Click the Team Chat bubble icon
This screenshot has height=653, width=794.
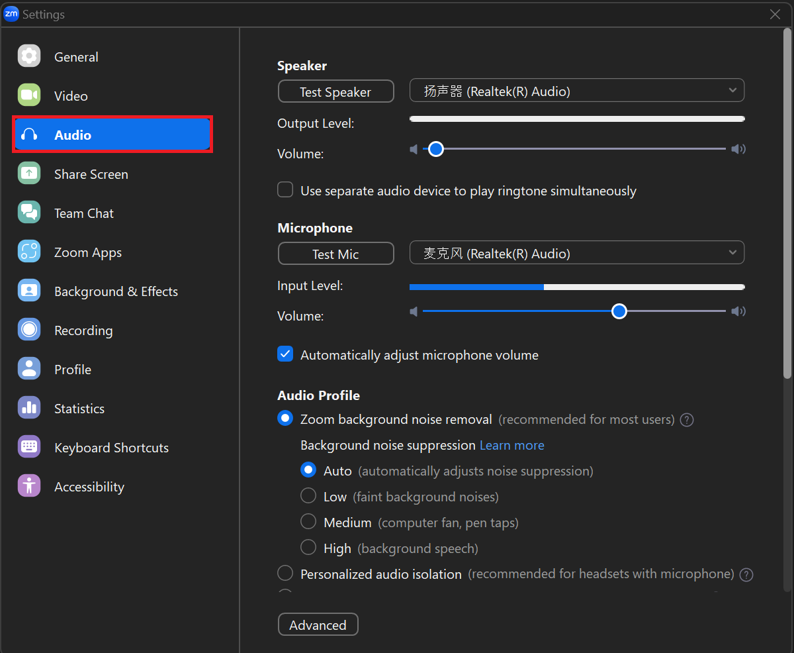(29, 213)
